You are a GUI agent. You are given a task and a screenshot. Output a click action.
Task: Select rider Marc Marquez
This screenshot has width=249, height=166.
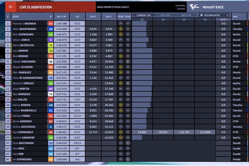point(22,73)
